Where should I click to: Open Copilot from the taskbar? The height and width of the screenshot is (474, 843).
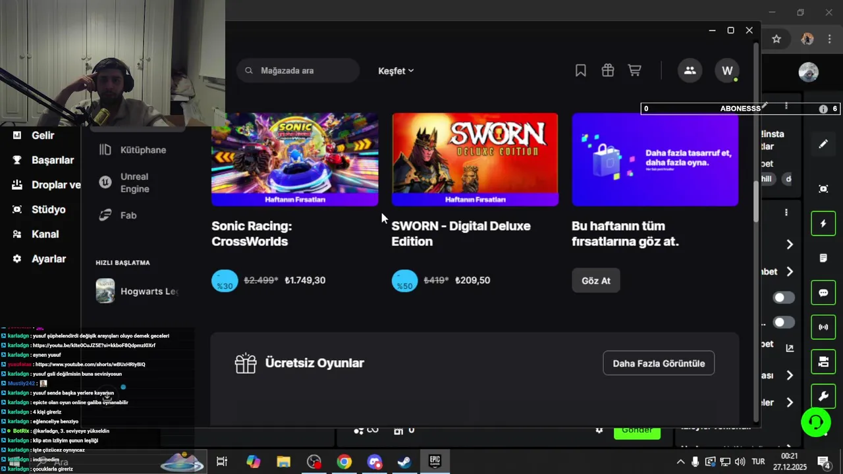tap(254, 462)
